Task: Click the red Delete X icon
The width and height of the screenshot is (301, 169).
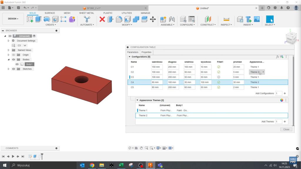Action: [x=102, y=19]
